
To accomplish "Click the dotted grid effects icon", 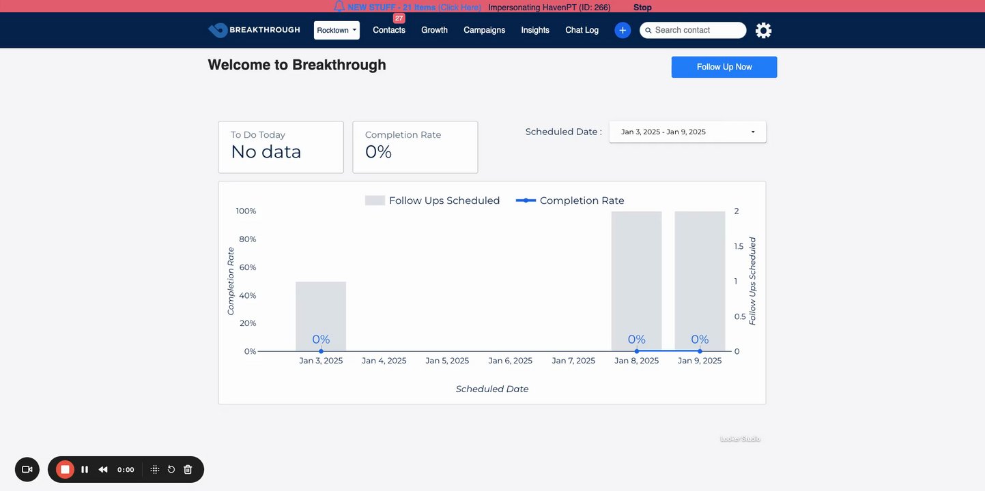I will (x=155, y=469).
